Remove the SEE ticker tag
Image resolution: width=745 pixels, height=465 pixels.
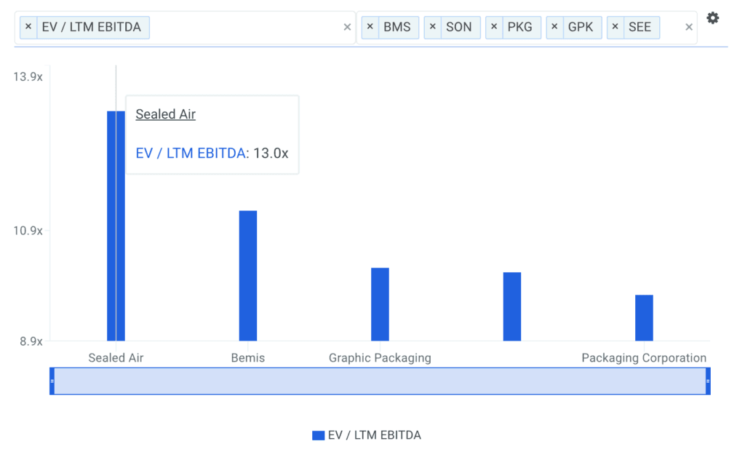[615, 28]
